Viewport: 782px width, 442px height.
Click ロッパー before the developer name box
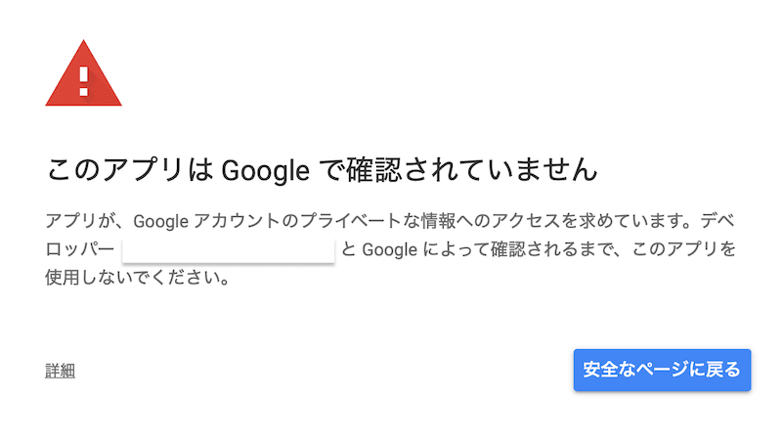pos(80,248)
